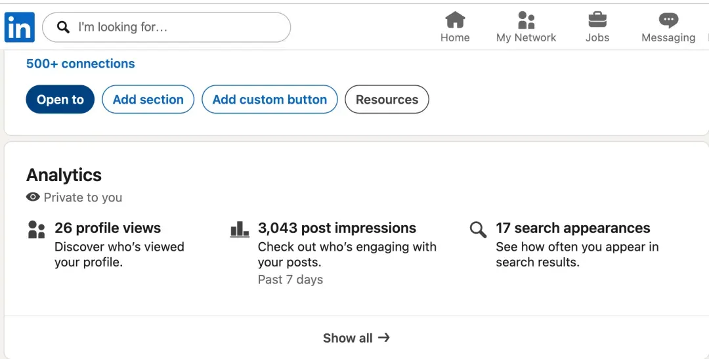Open My Network people icon
Viewport: 709px width, 359px height.
click(x=526, y=20)
